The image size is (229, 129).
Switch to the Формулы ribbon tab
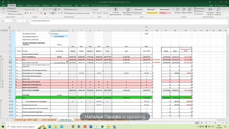click(46, 5)
